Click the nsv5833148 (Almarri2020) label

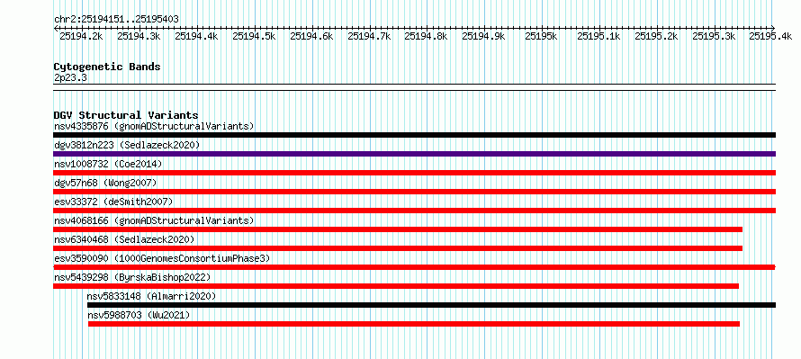[151, 296]
